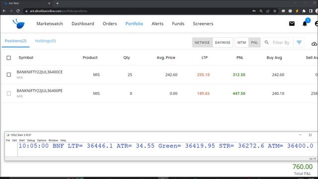Open the browser side panel icon

[x=311, y=11]
